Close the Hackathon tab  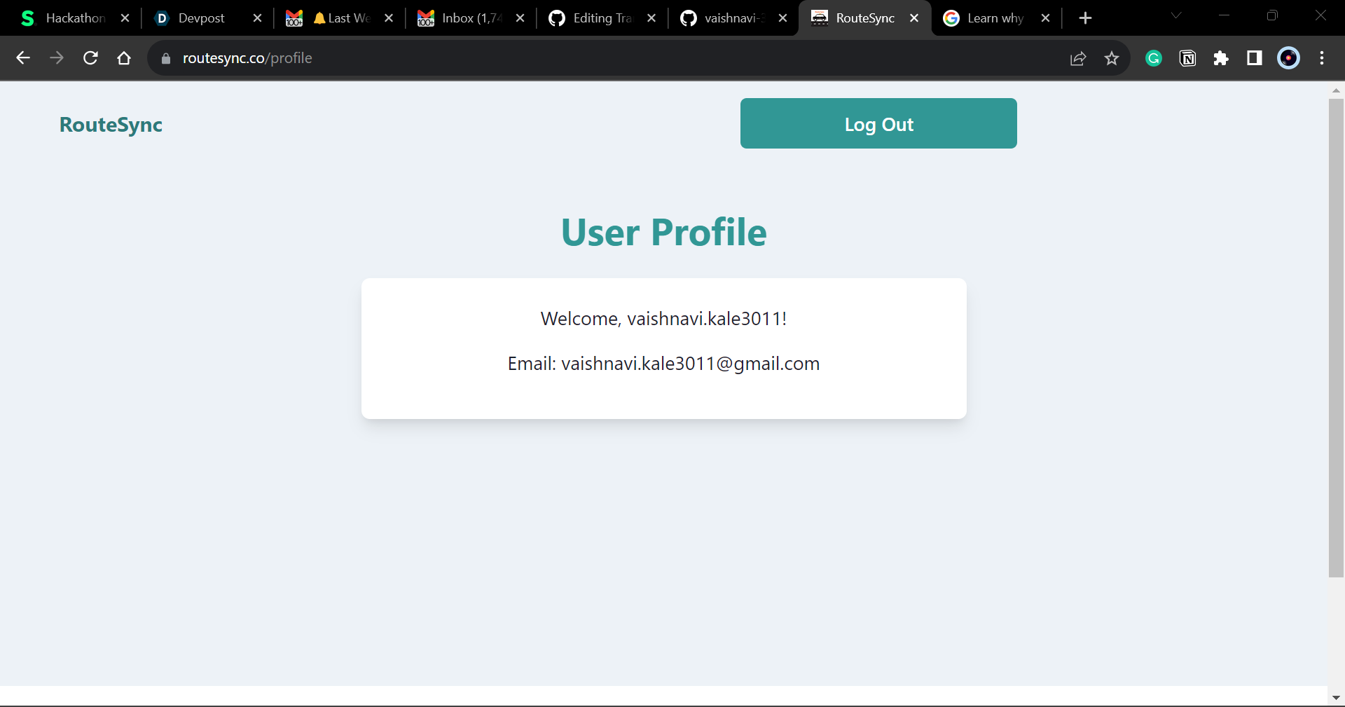click(125, 18)
